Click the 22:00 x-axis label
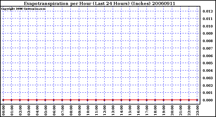The image size is (216, 117). pyautogui.click(x=189, y=110)
